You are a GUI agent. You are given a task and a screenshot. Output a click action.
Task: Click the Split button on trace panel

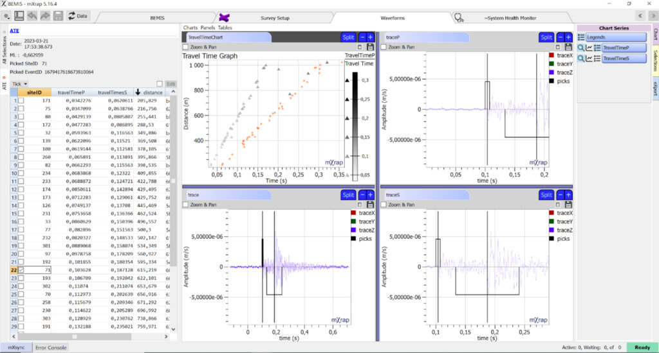point(348,194)
